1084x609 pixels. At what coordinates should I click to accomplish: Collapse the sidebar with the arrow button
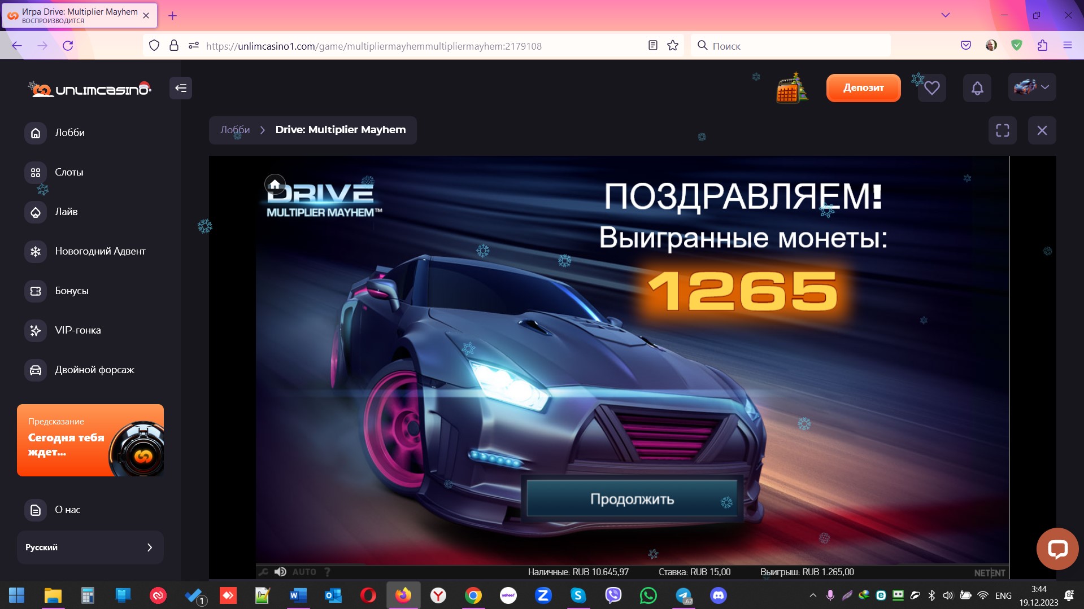[x=181, y=88]
